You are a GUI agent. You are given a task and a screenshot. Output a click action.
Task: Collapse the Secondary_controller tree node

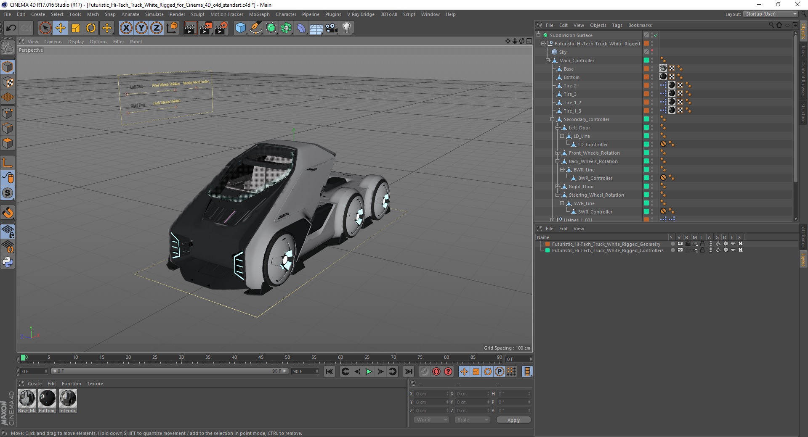(553, 119)
